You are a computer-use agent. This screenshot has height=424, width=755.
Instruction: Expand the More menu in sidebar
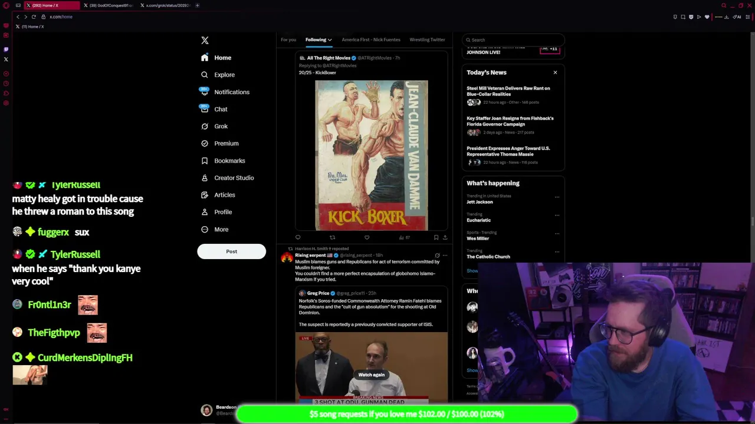pos(215,229)
